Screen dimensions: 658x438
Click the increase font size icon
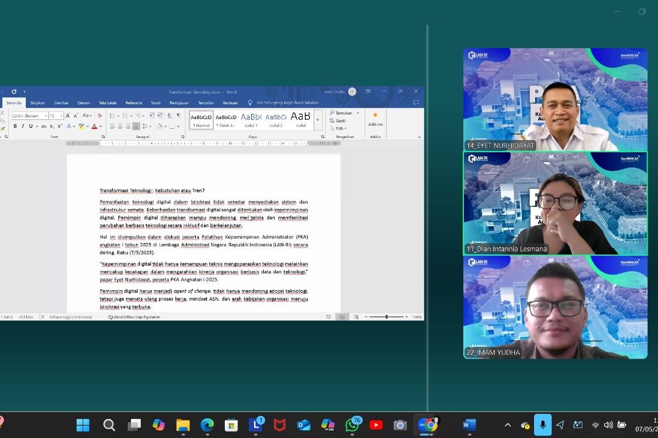(x=68, y=116)
